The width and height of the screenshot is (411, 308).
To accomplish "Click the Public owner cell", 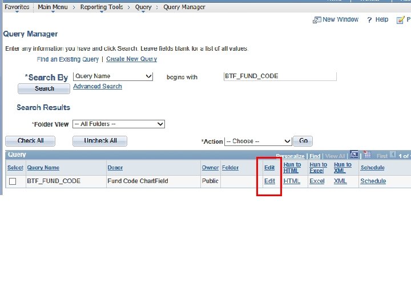I will click(x=210, y=181).
